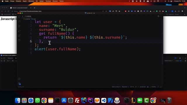Open the Manage gear in VS Code activity bar
The width and height of the screenshot is (187, 105).
pyautogui.click(x=19, y=84)
